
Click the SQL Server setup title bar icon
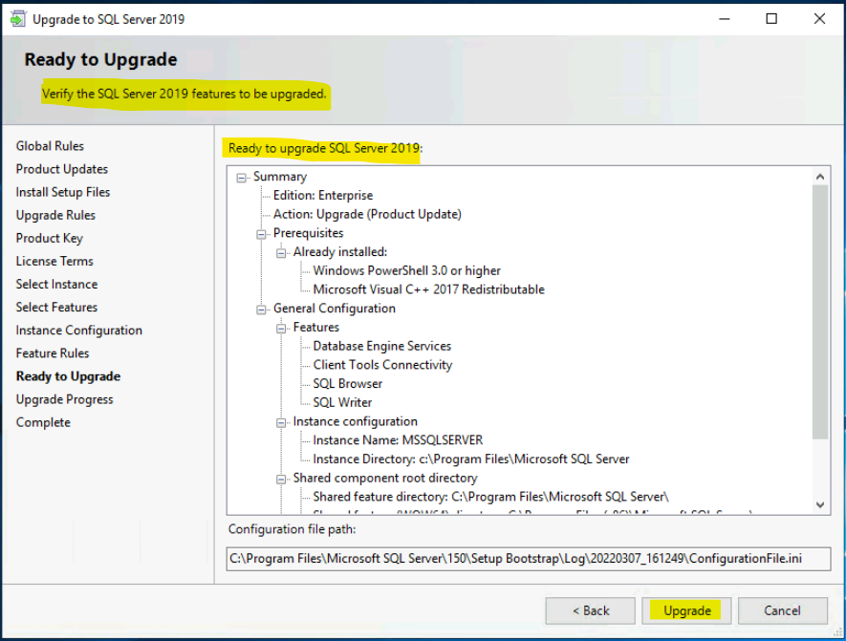tap(18, 19)
